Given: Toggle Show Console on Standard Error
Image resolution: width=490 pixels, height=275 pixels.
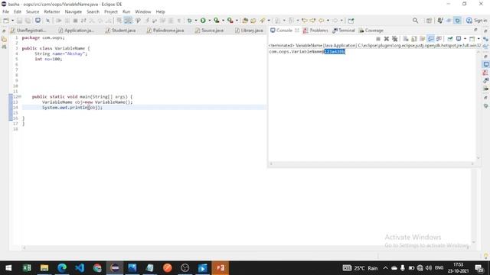Looking at the screenshot, I should tap(439, 39).
